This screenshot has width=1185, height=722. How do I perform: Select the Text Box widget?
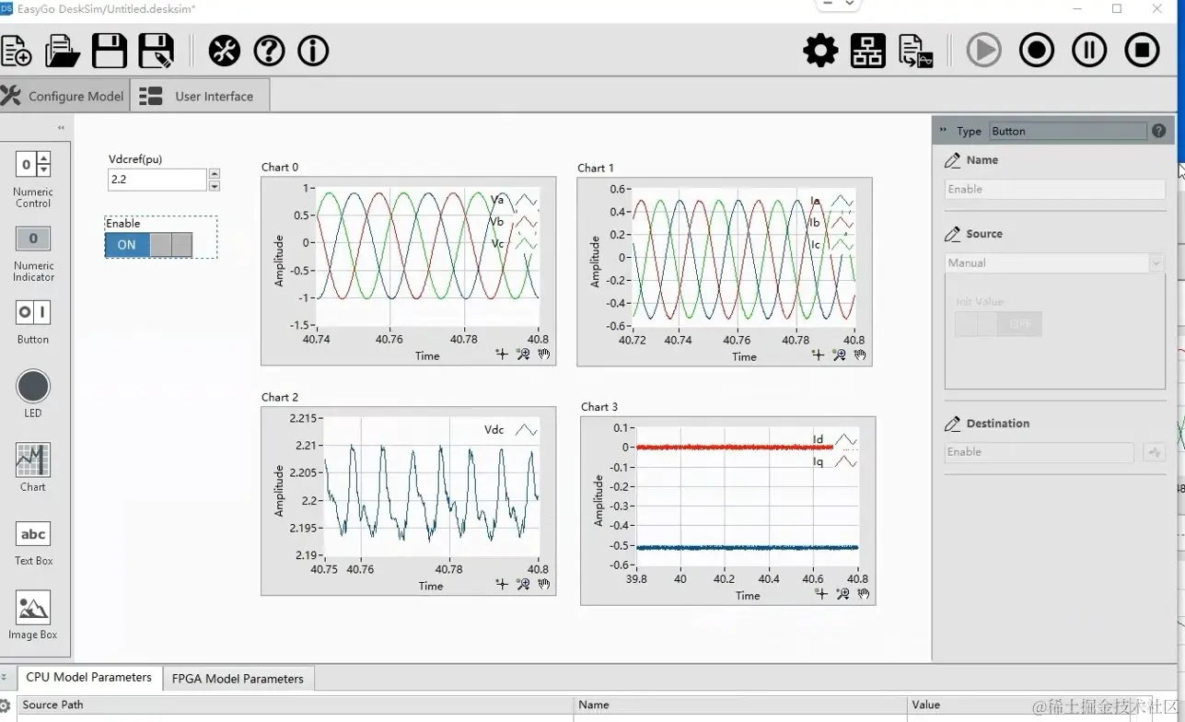pyautogui.click(x=33, y=543)
